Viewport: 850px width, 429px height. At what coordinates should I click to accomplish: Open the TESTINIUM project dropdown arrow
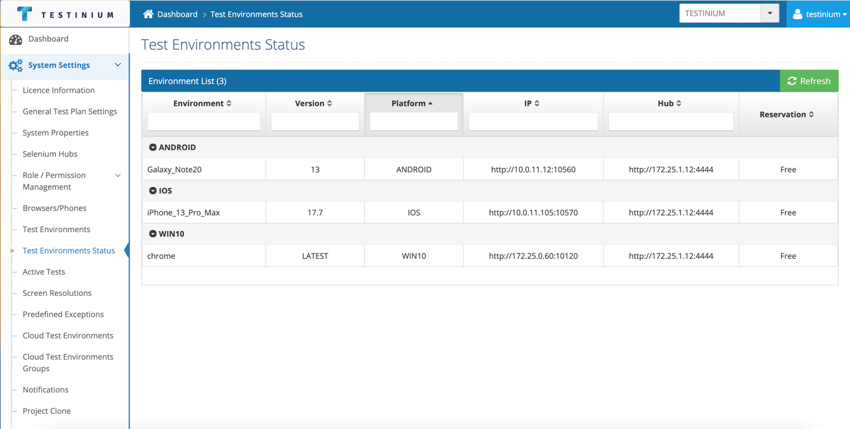tap(770, 13)
